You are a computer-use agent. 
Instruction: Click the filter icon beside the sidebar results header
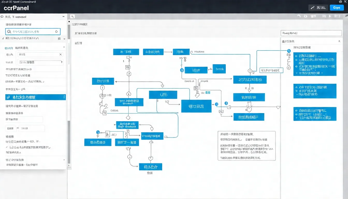pos(59,39)
